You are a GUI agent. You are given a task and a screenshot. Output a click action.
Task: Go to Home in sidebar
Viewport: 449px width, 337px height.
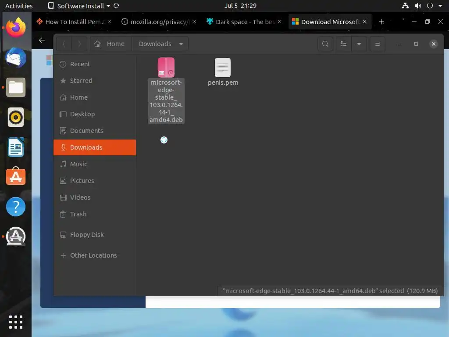click(x=95, y=97)
